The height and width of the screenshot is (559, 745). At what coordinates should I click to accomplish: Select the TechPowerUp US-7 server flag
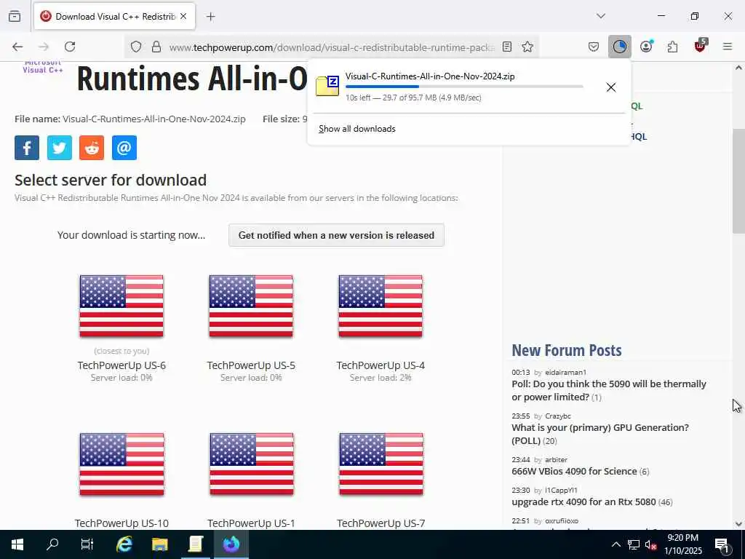(x=381, y=464)
